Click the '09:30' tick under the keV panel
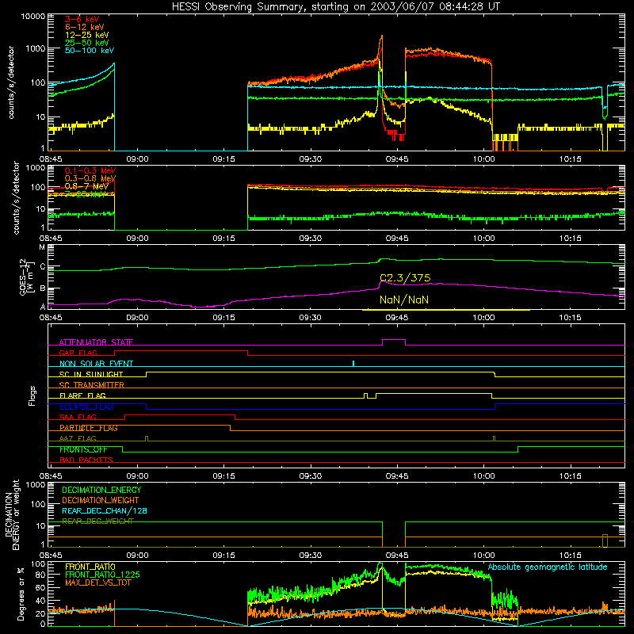This screenshot has width=634, height=634. coord(311,159)
